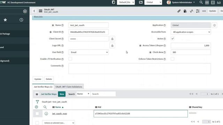Click the Delete button below the form
This screenshot has height=125, width=223.
click(49, 79)
